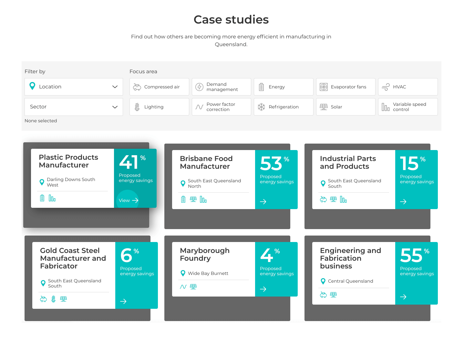The image size is (464, 343).
Task: Click the arrow on Industrial Parts and Products card
Action: click(403, 202)
